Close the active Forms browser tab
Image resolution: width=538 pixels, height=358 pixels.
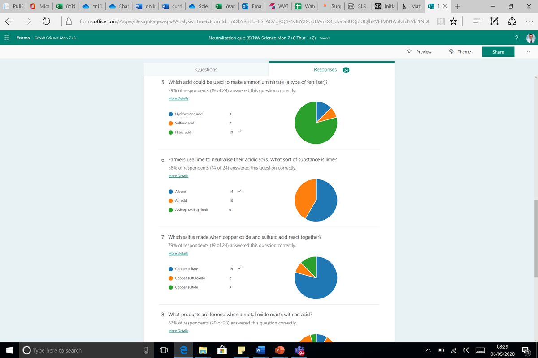pyautogui.click(x=446, y=7)
